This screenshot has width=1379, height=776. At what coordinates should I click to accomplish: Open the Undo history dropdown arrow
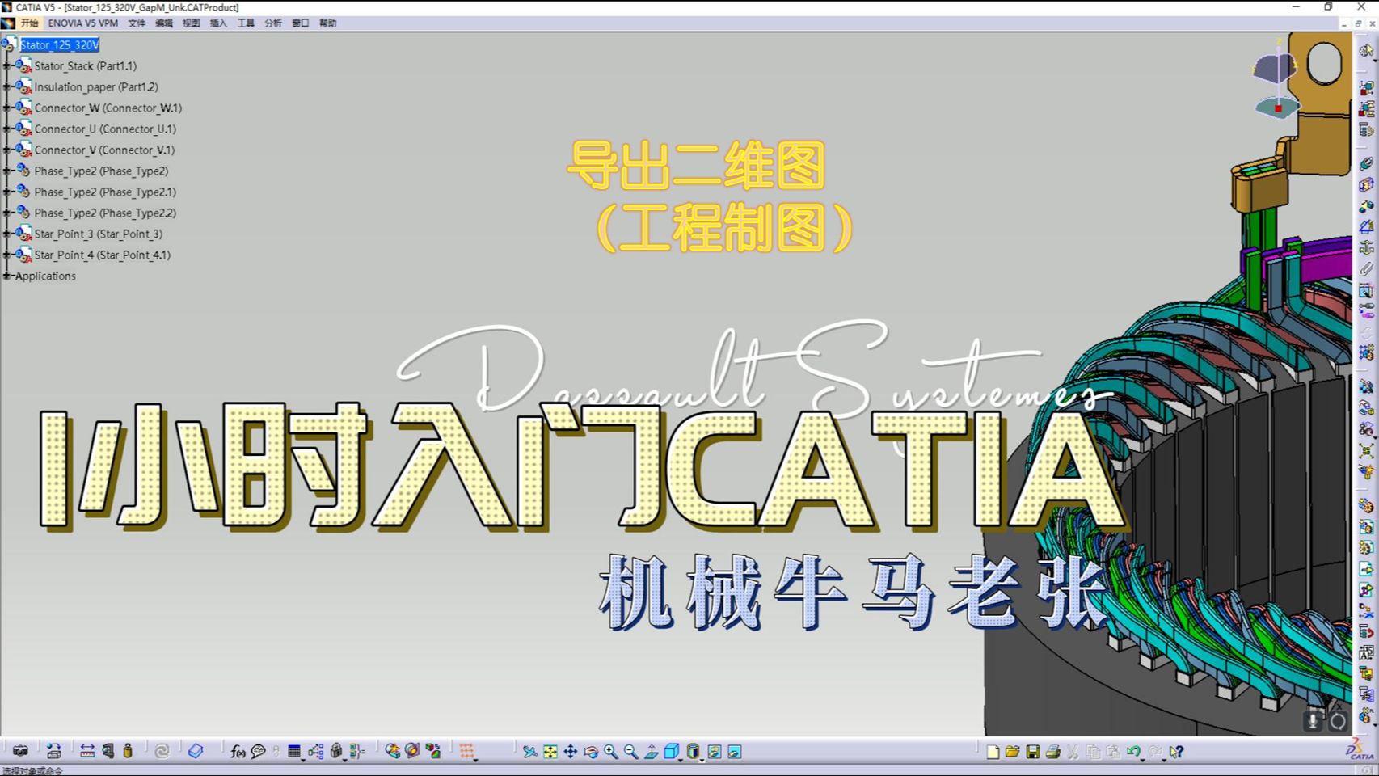[1144, 759]
